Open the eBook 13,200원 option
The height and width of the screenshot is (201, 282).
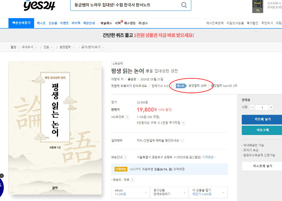(131, 192)
